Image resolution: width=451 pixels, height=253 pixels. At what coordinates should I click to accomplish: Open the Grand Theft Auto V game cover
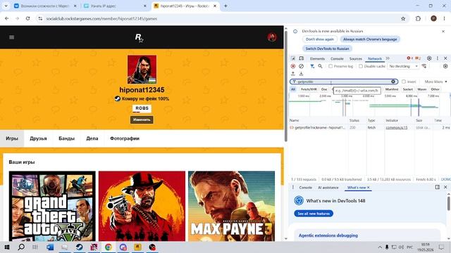pos(52,206)
